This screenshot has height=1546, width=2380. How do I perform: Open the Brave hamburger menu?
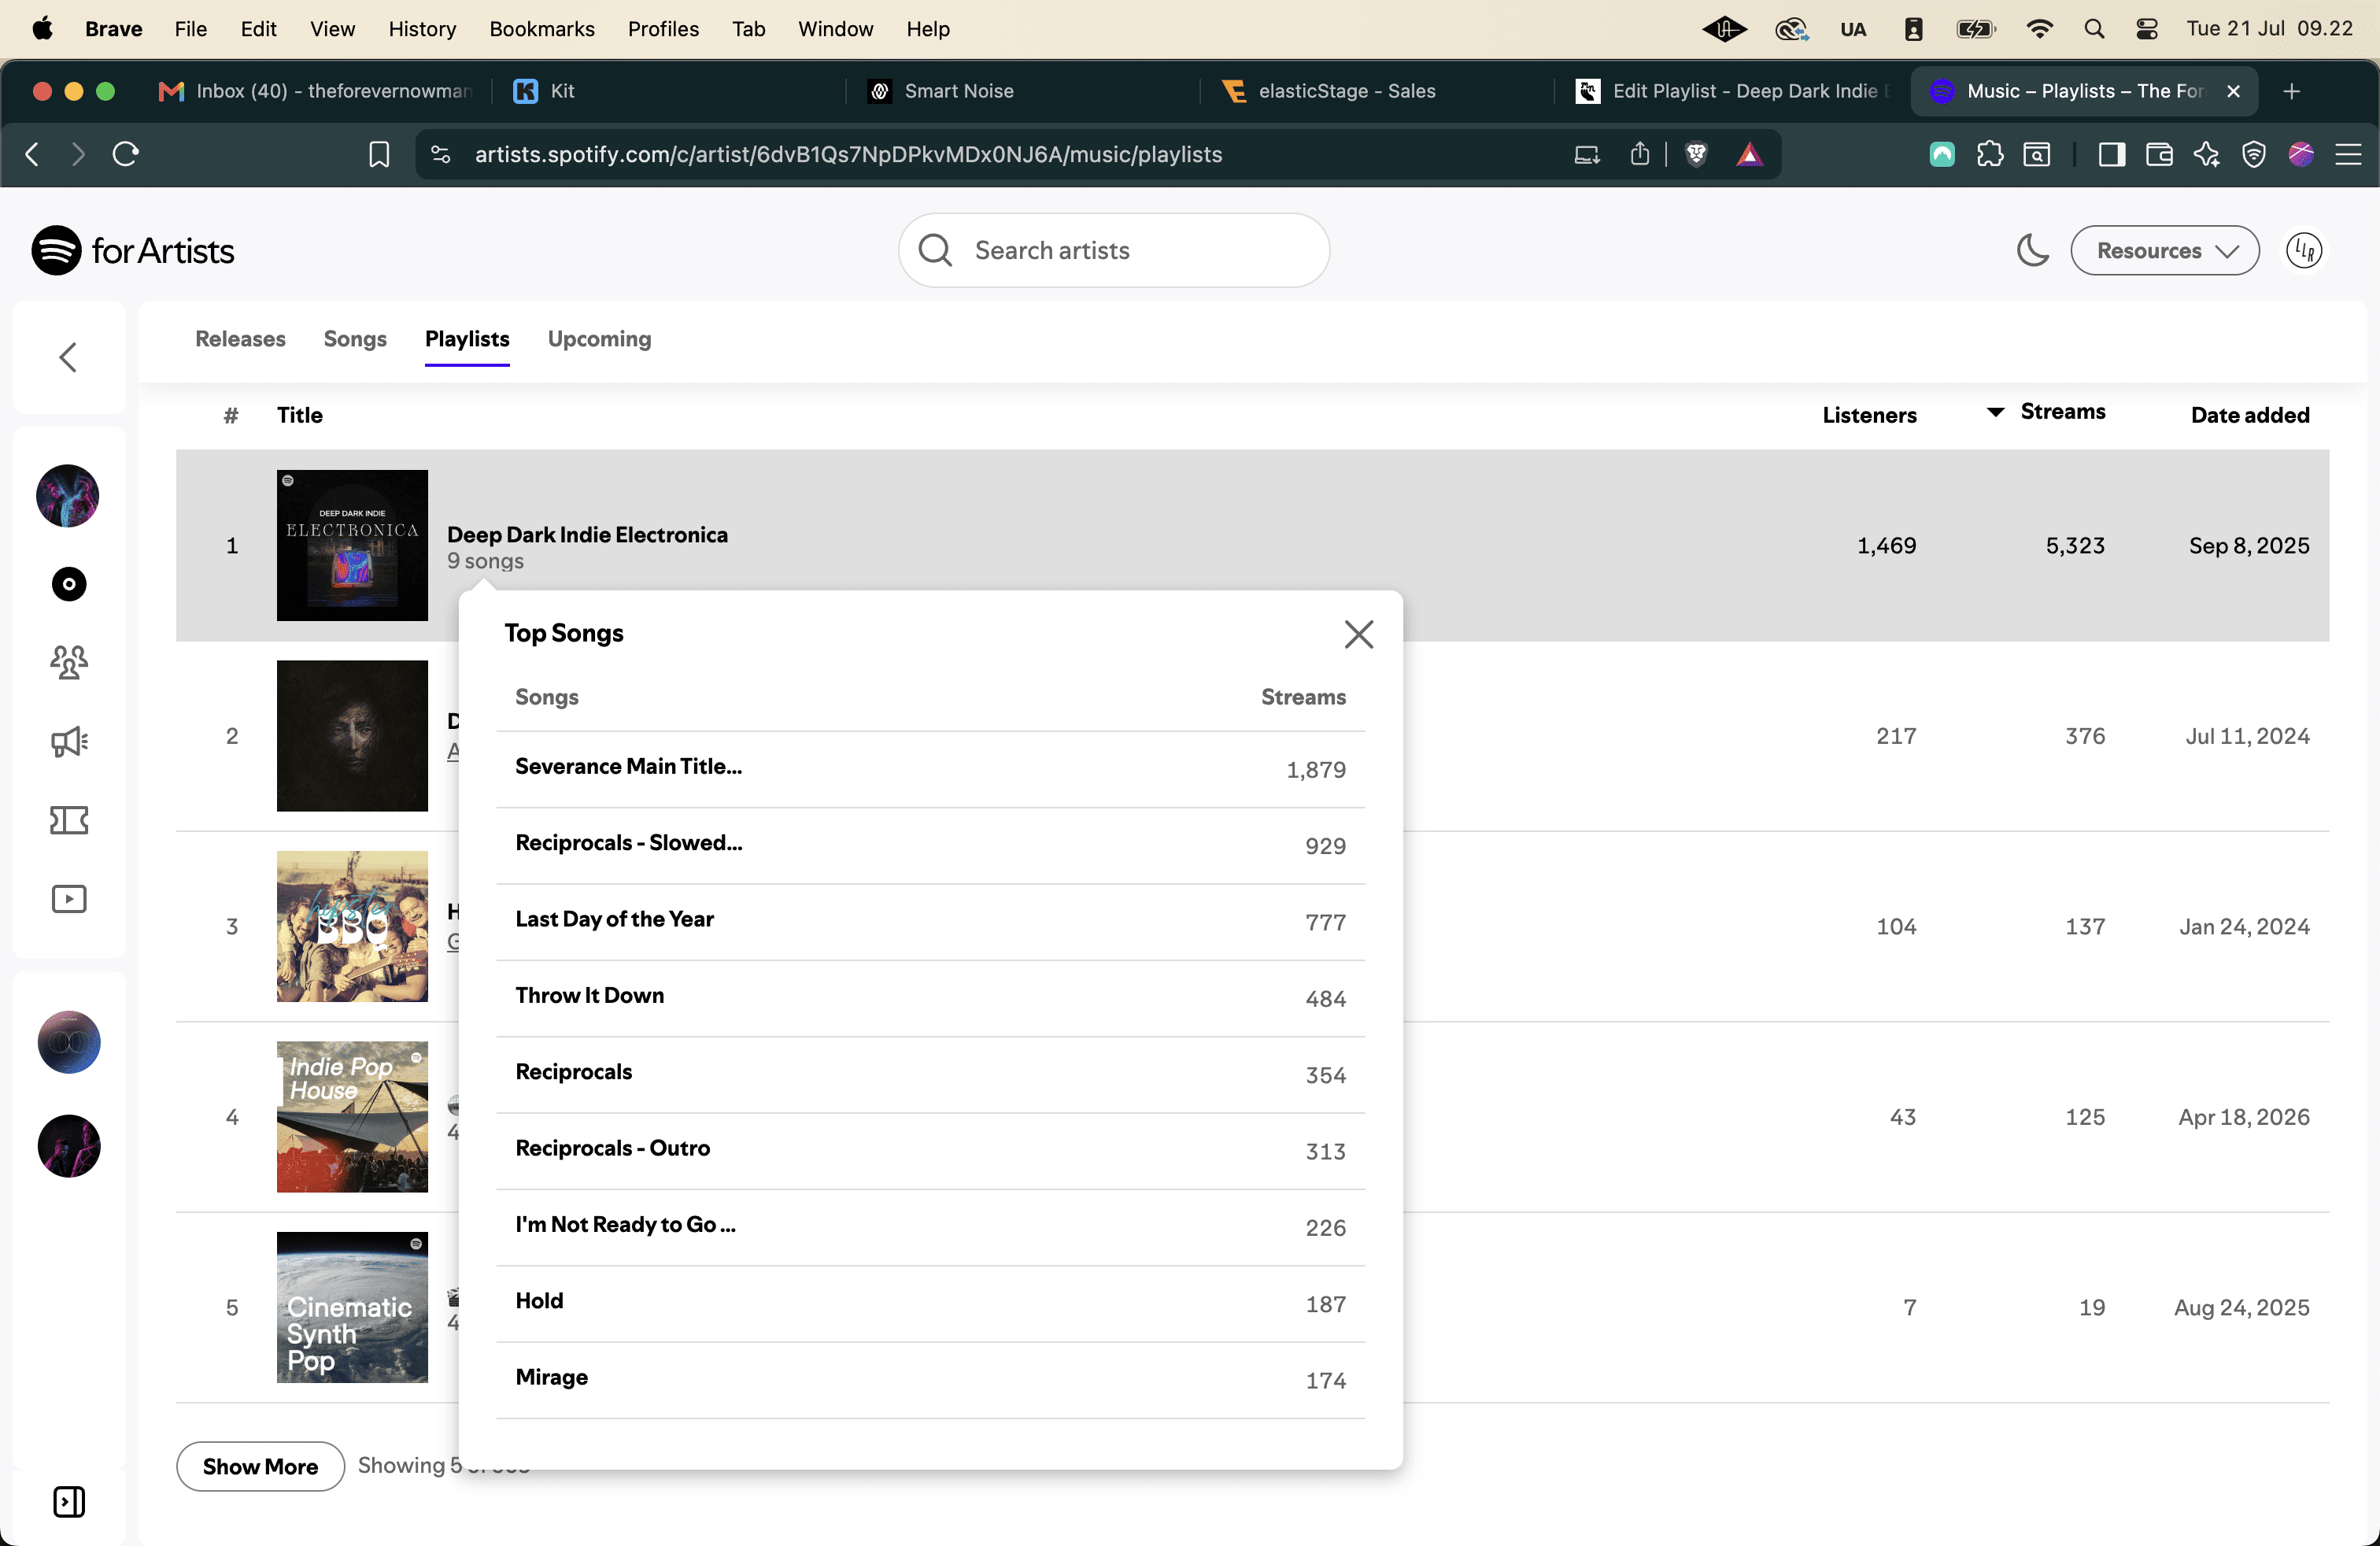click(x=2348, y=154)
